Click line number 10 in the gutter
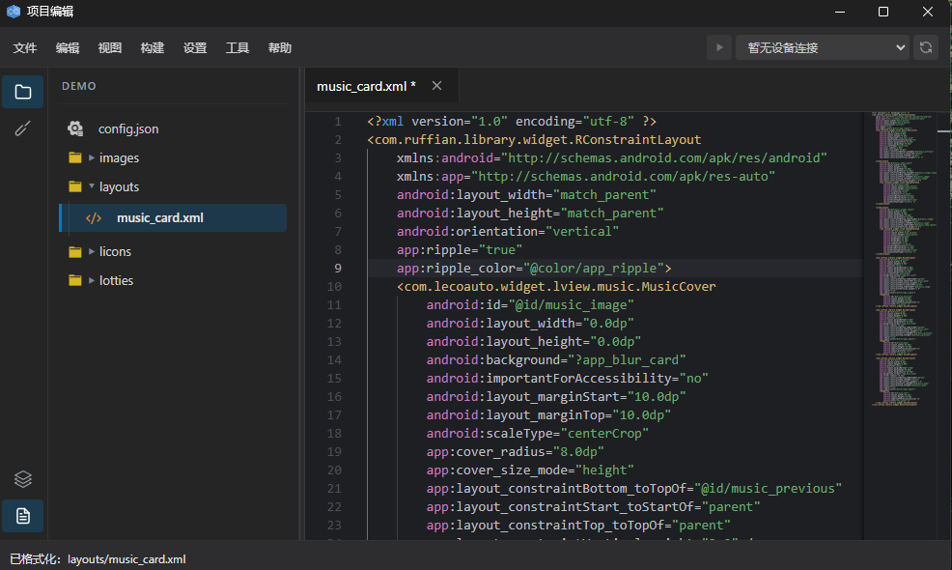The height and width of the screenshot is (570, 952). tap(334, 287)
